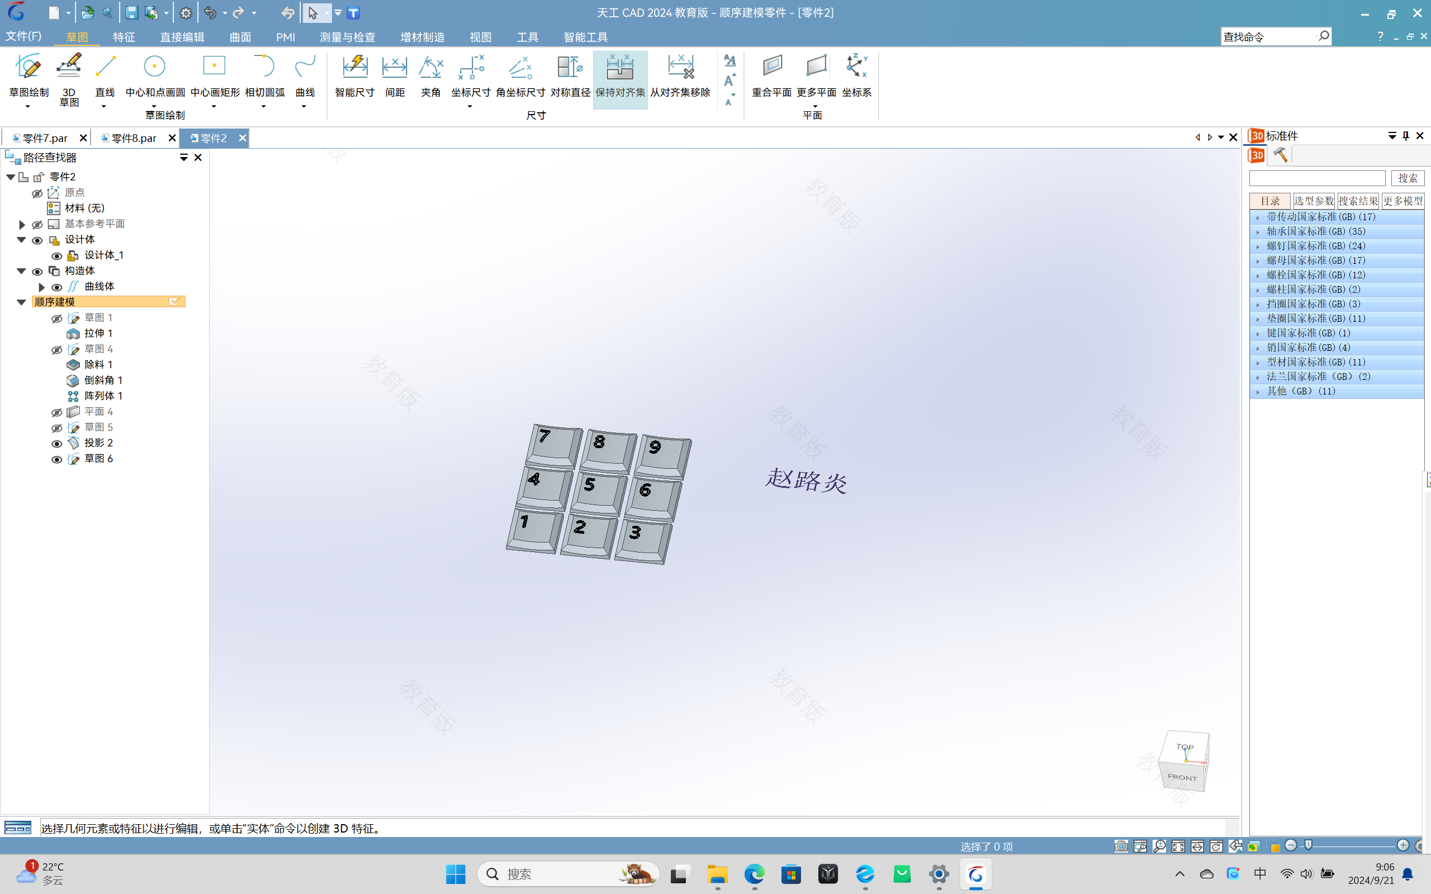Select the 重合平面 coincident plane tool

pos(771,75)
